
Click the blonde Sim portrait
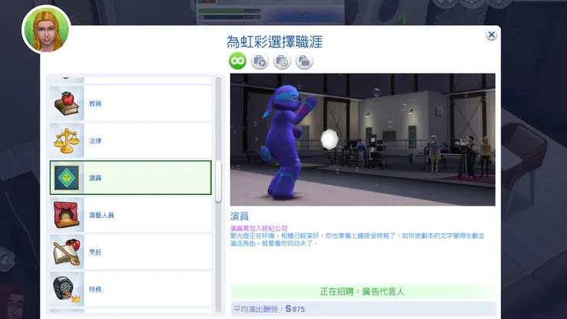(x=46, y=30)
